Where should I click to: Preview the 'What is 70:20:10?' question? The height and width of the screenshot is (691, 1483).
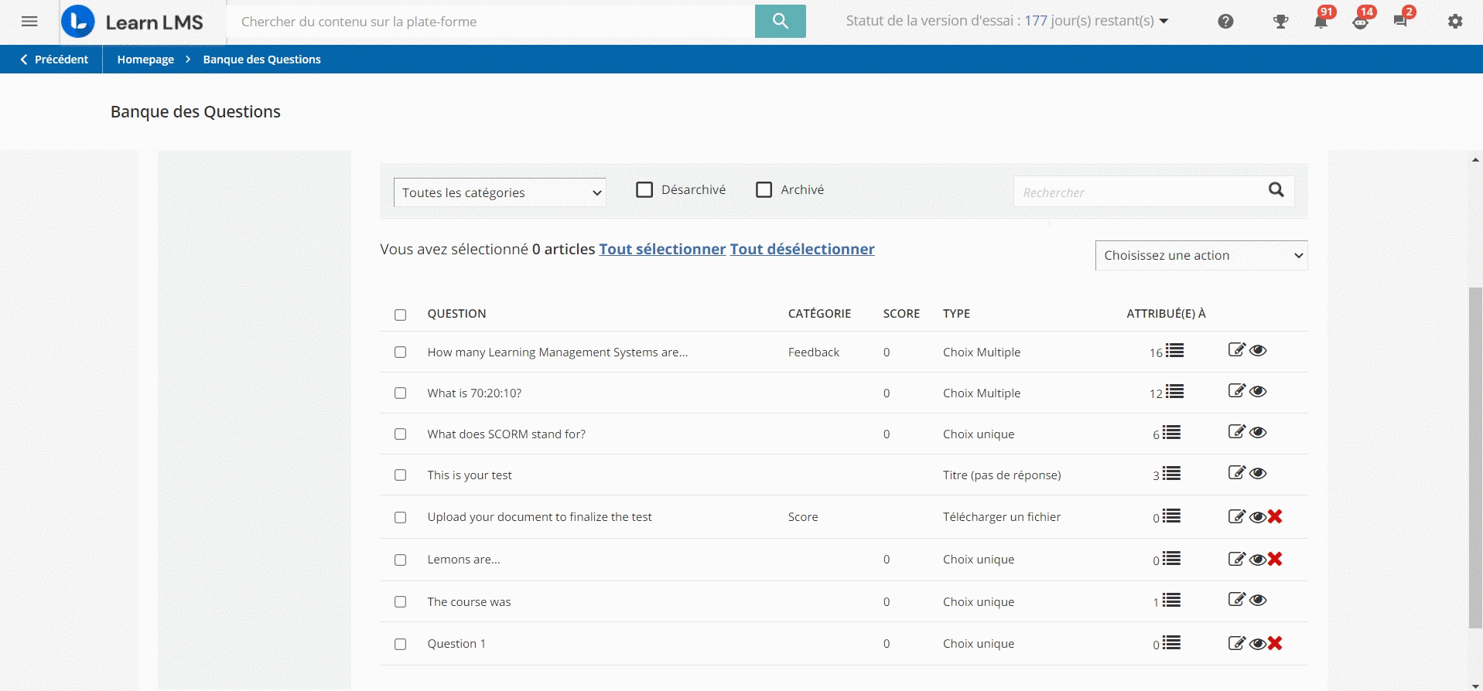click(1258, 392)
